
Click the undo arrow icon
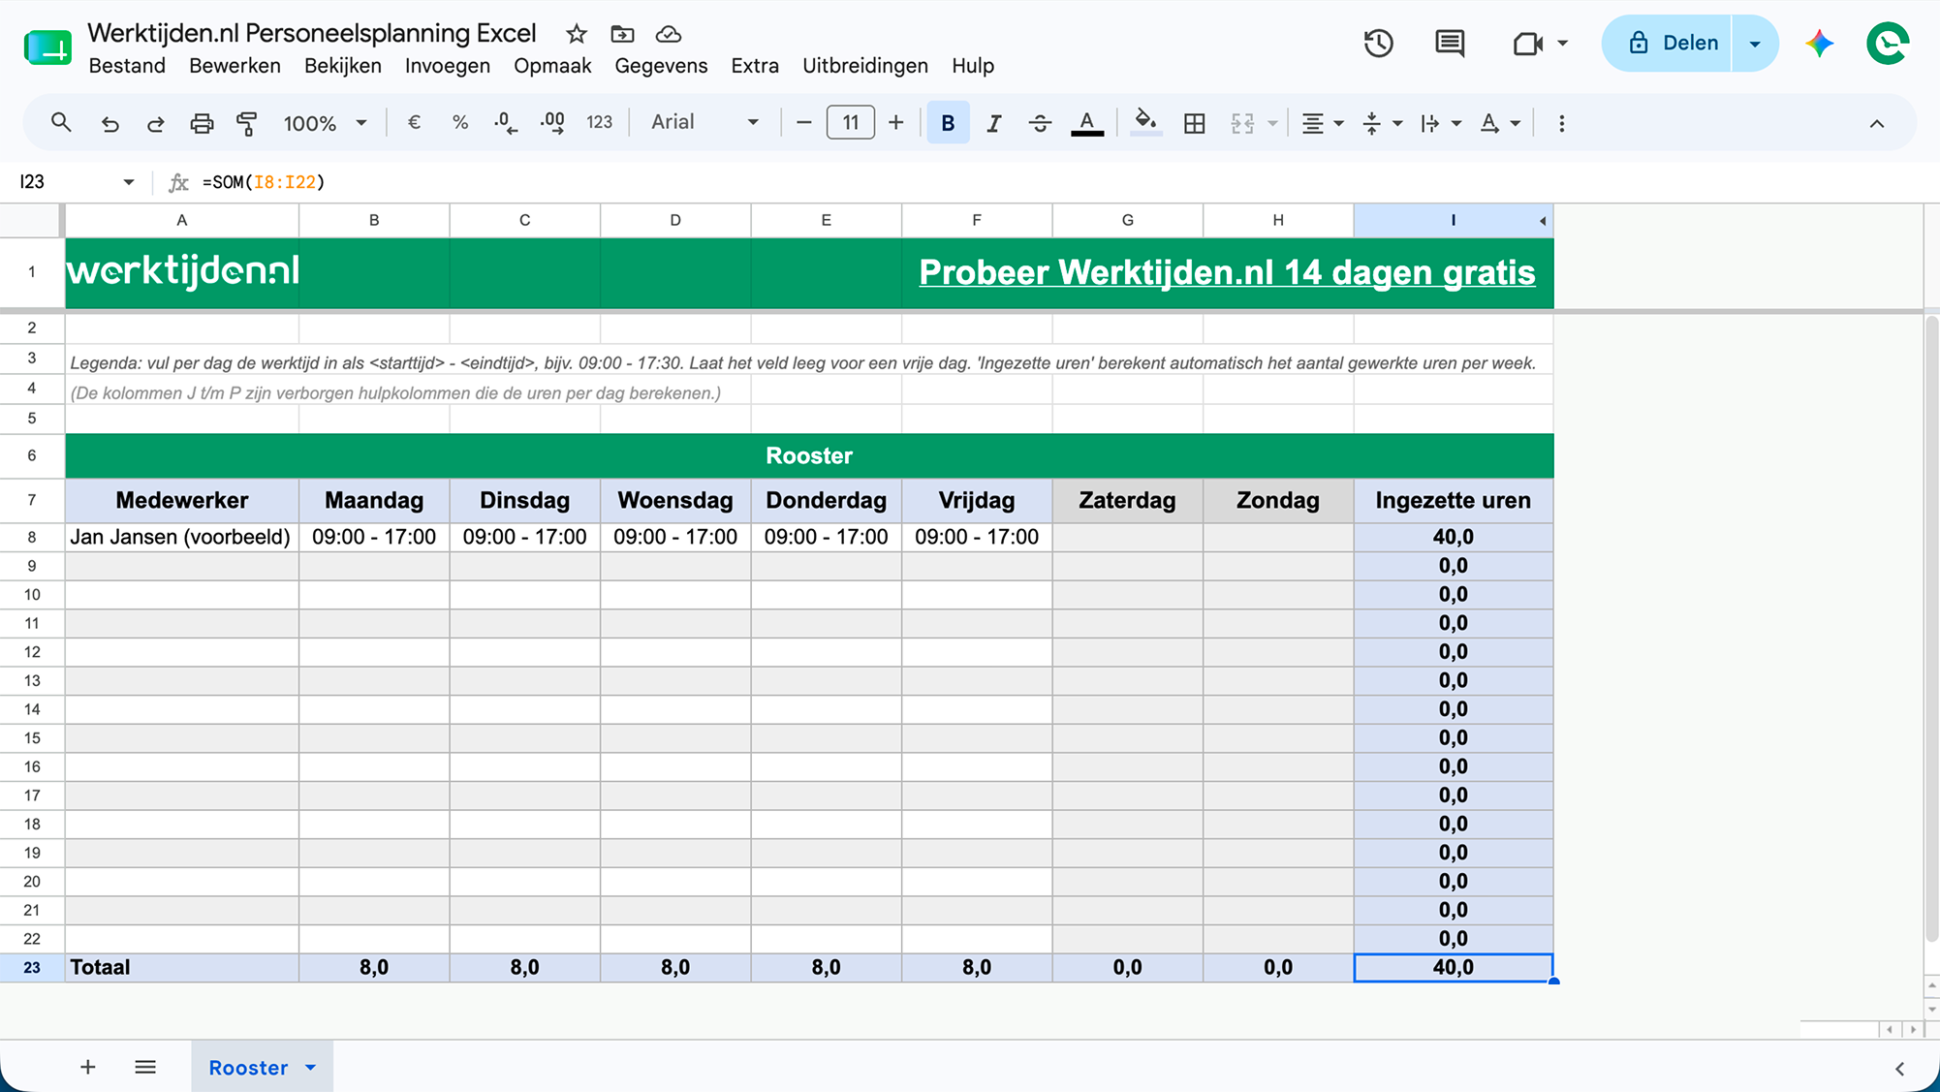tap(110, 123)
